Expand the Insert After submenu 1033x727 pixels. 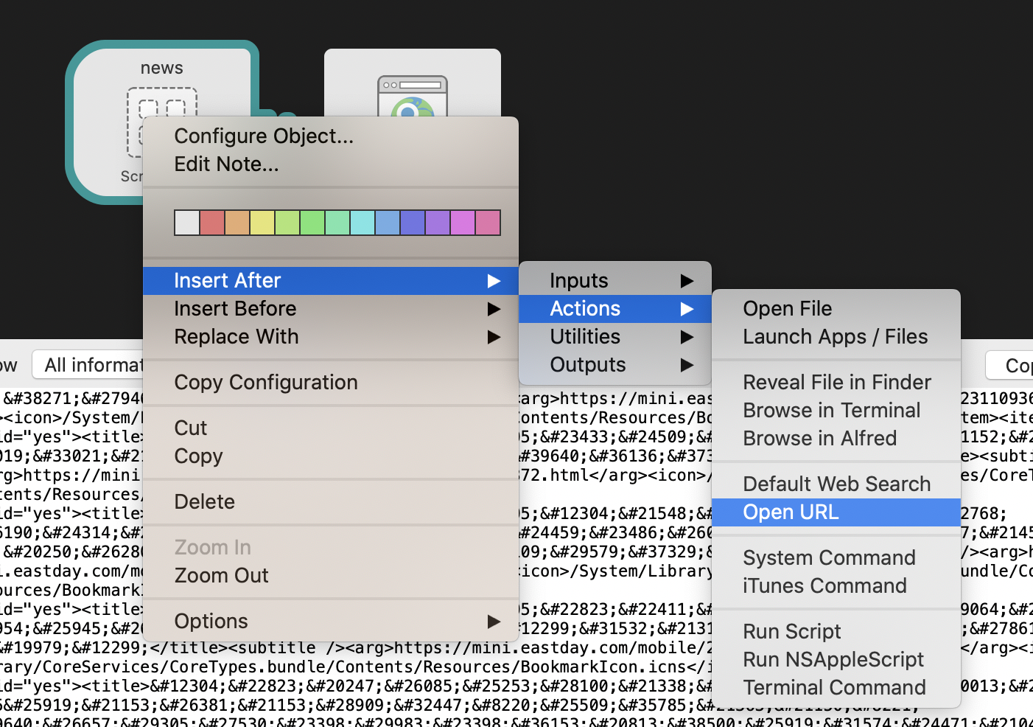331,281
